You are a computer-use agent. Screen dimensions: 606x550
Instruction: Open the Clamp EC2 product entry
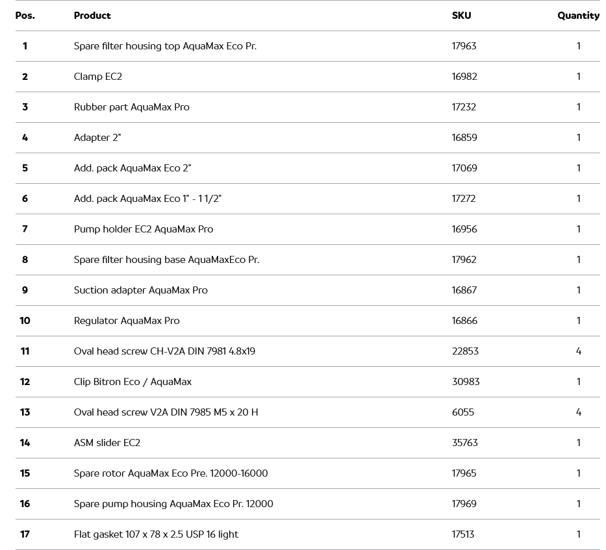[98, 77]
